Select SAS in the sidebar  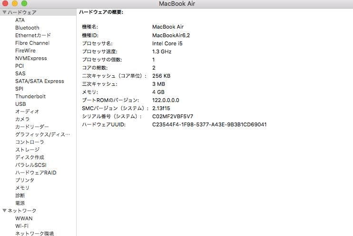click(20, 73)
